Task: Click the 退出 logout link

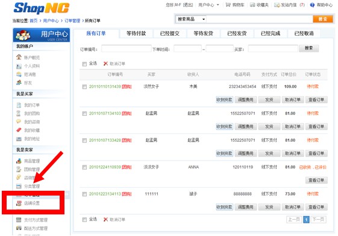Action: point(188,5)
